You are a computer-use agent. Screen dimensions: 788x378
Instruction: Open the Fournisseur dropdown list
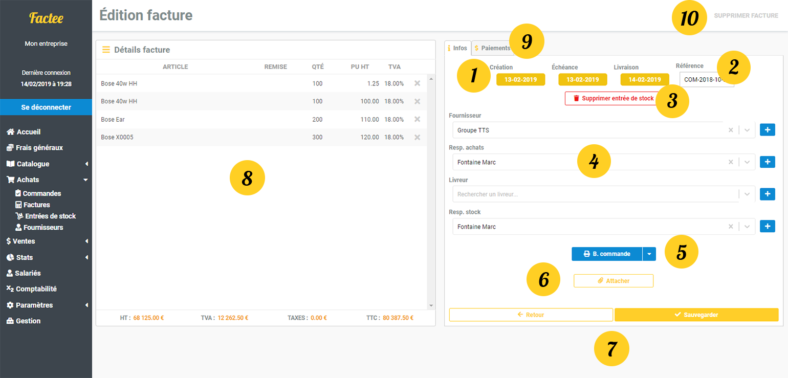click(x=747, y=130)
